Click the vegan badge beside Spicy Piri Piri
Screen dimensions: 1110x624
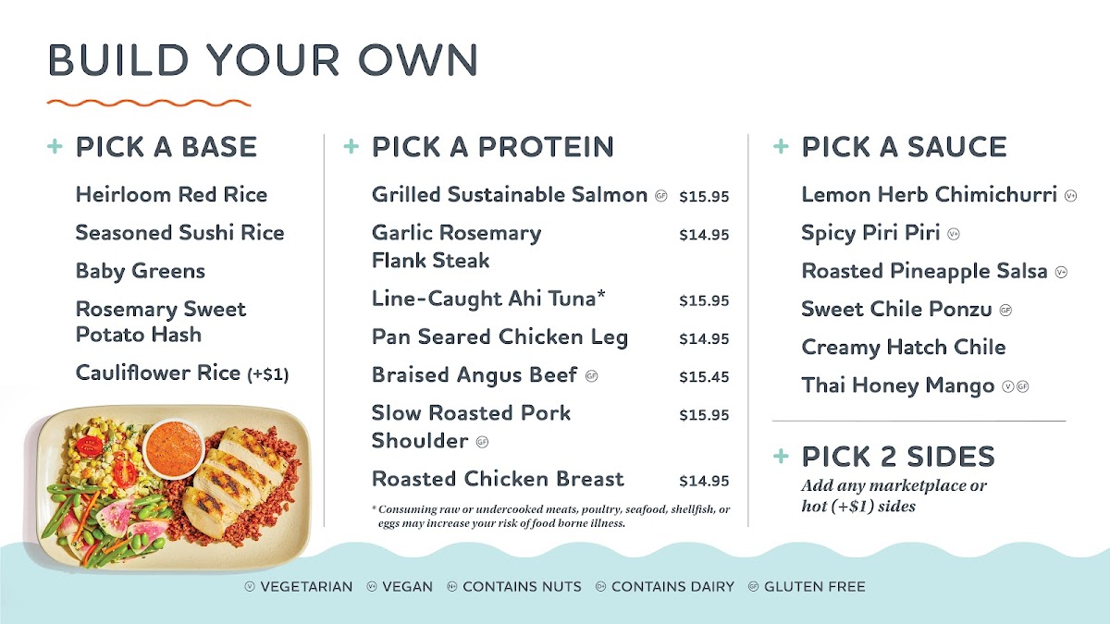pyautogui.click(x=954, y=234)
